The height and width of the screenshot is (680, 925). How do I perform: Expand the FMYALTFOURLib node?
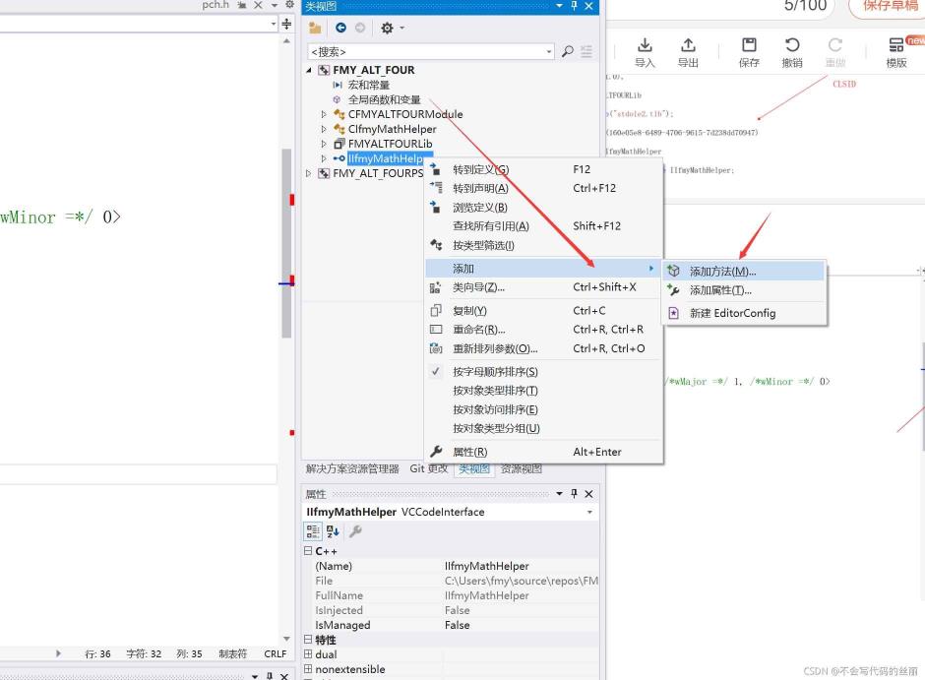click(x=324, y=144)
